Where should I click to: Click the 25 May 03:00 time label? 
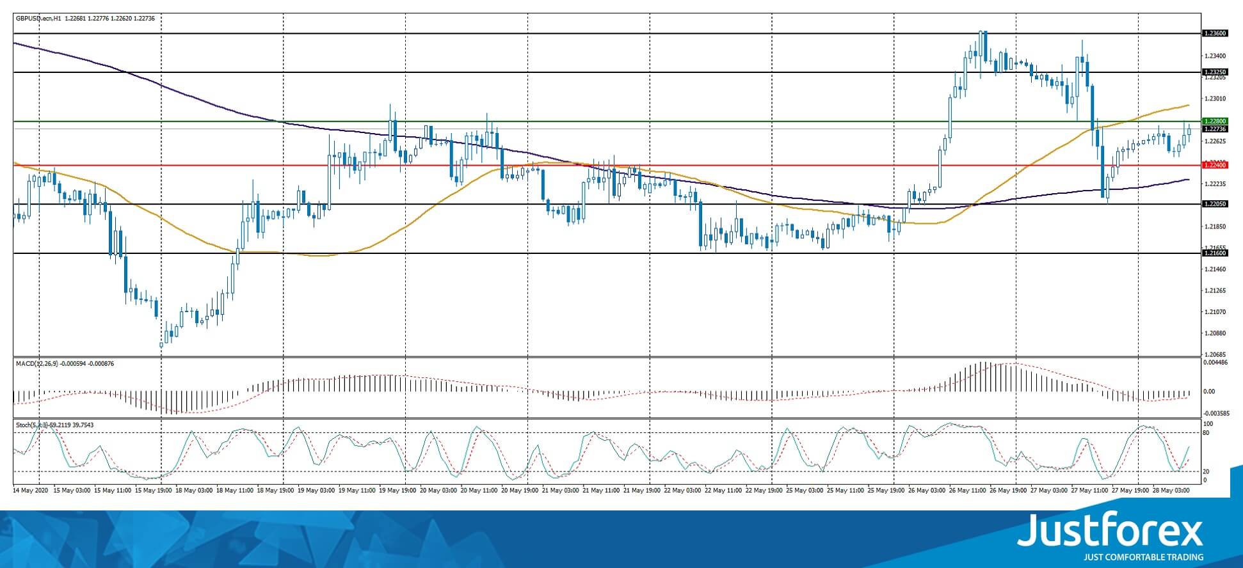(805, 490)
